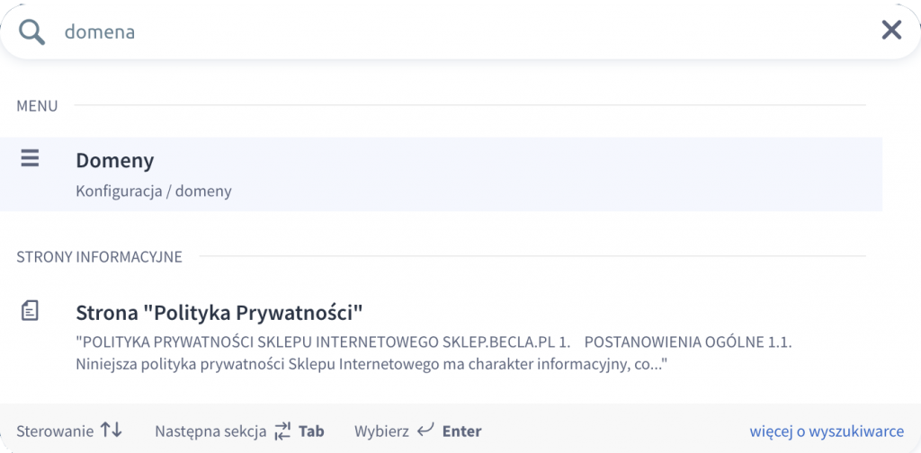Click the document icon beside Polityka Prywatności
The height and width of the screenshot is (453, 921).
pyautogui.click(x=30, y=310)
